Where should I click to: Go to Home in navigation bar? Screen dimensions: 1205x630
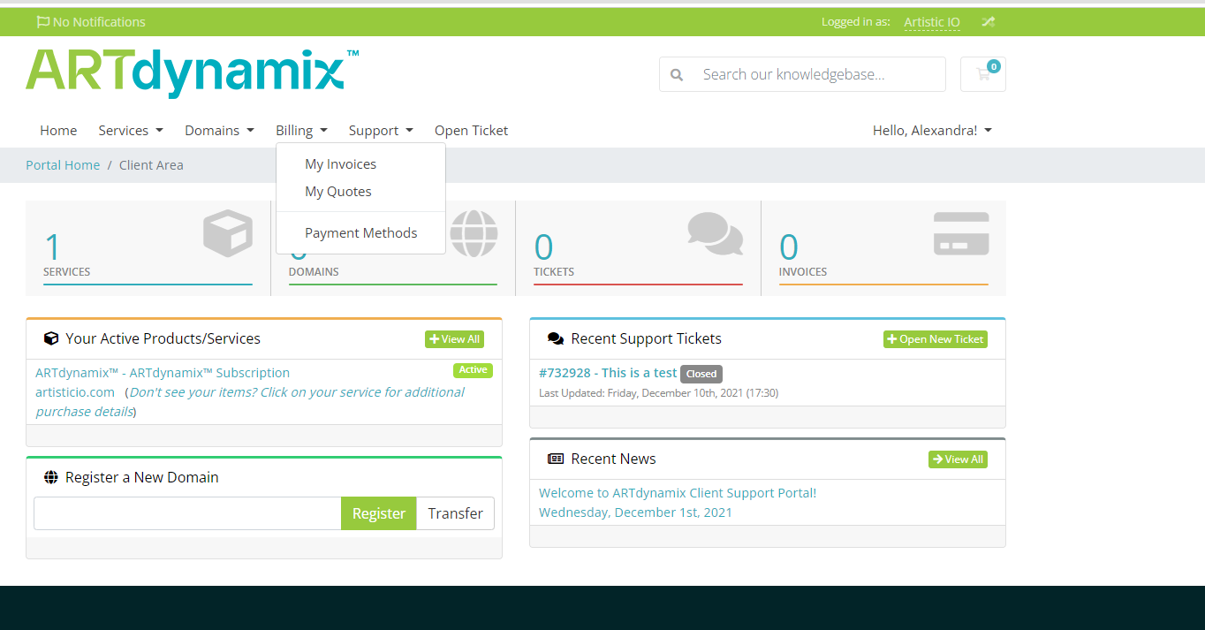click(x=58, y=131)
